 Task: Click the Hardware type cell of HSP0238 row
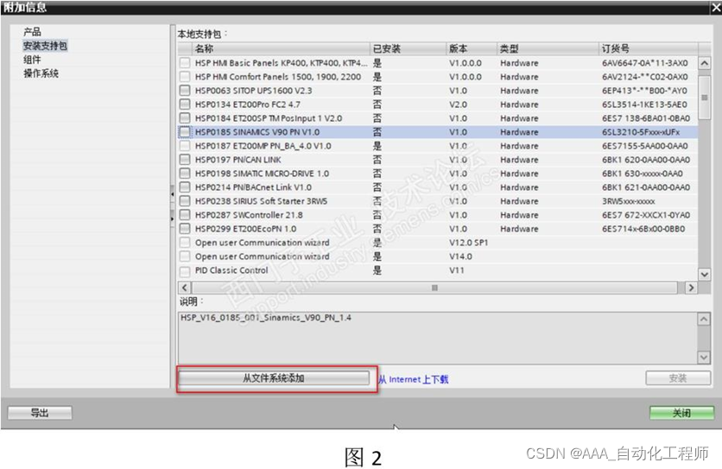[x=519, y=201]
